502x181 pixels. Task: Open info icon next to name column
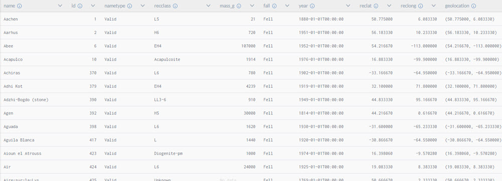tap(20, 6)
